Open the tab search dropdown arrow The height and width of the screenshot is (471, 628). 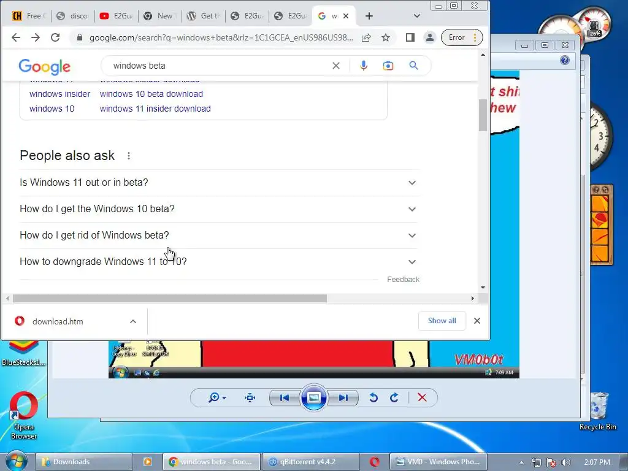point(417,16)
